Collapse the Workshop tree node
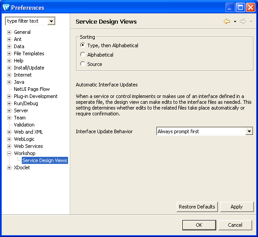The width and height of the screenshot is (258, 237). pos(9,153)
